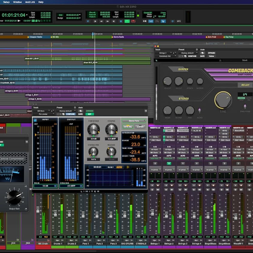This screenshot has height=253, width=253.
Task: Click the Online sync button in transport
Action: (88, 21)
